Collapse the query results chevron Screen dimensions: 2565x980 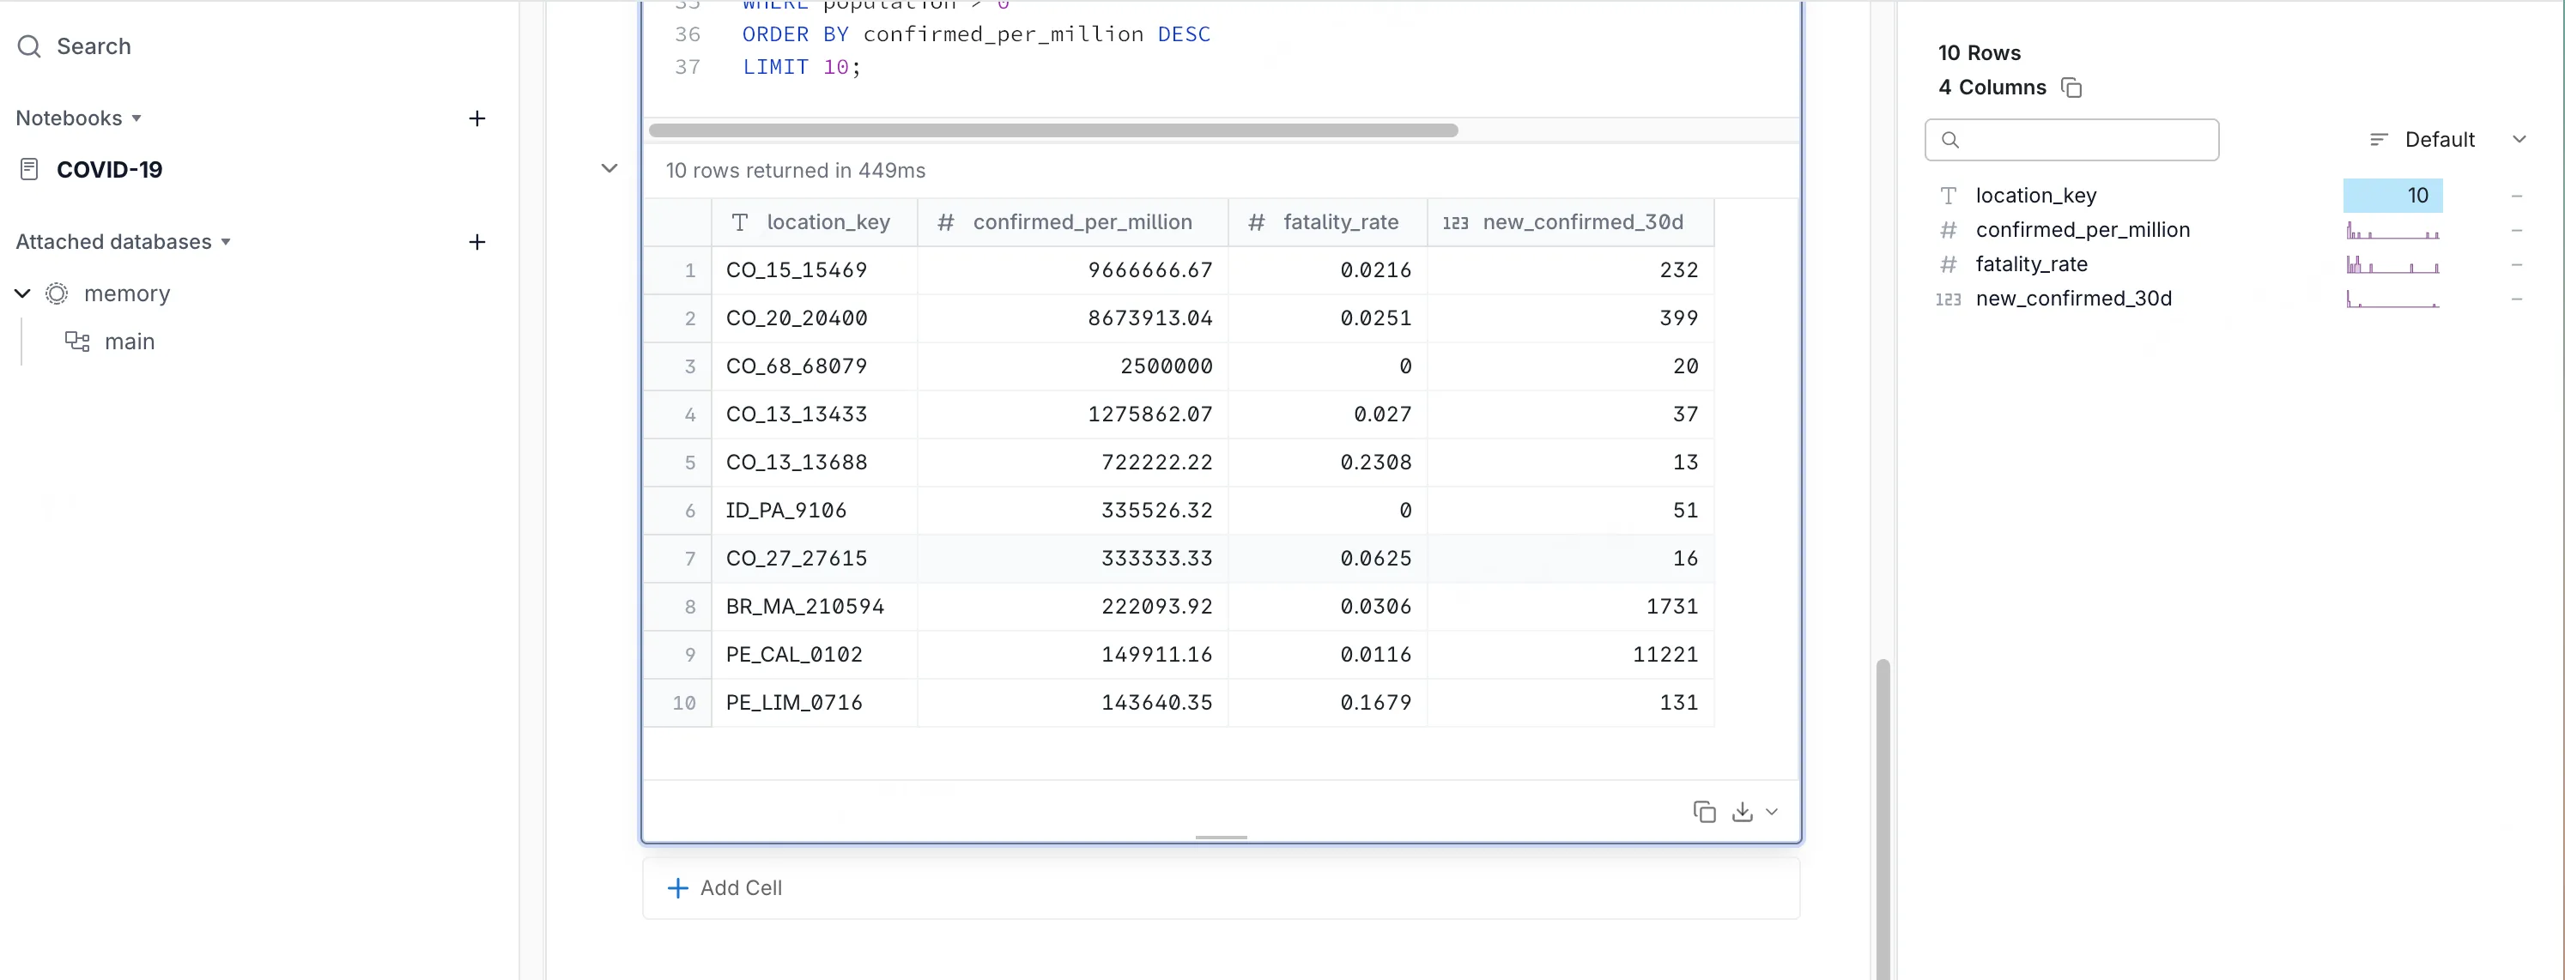point(609,168)
